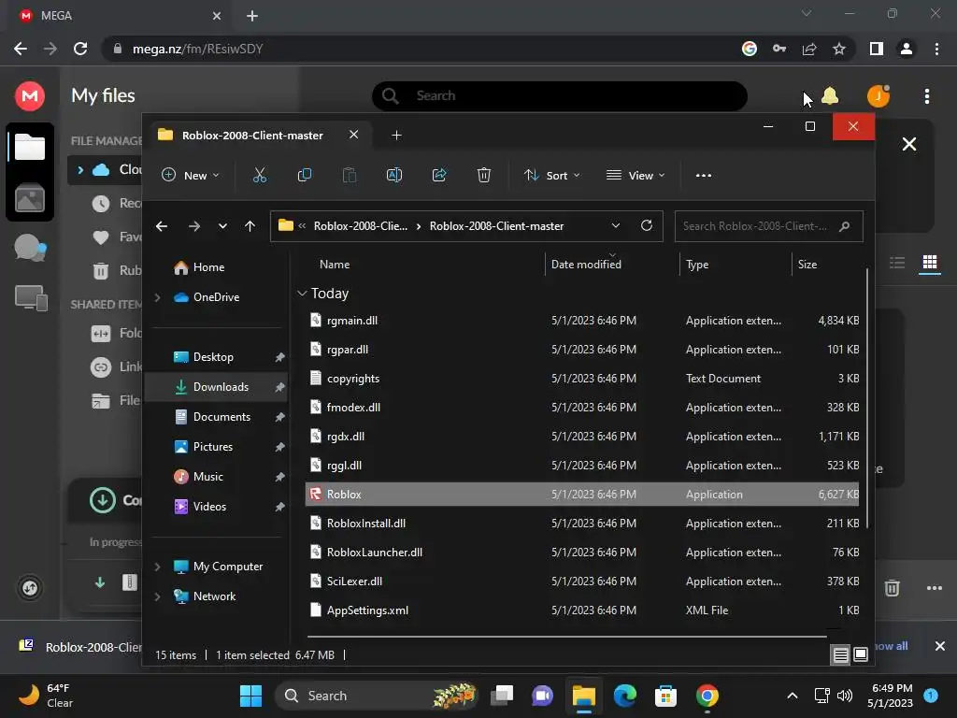Switch to large thumbnails view in status bar
The height and width of the screenshot is (718, 957).
(x=861, y=655)
